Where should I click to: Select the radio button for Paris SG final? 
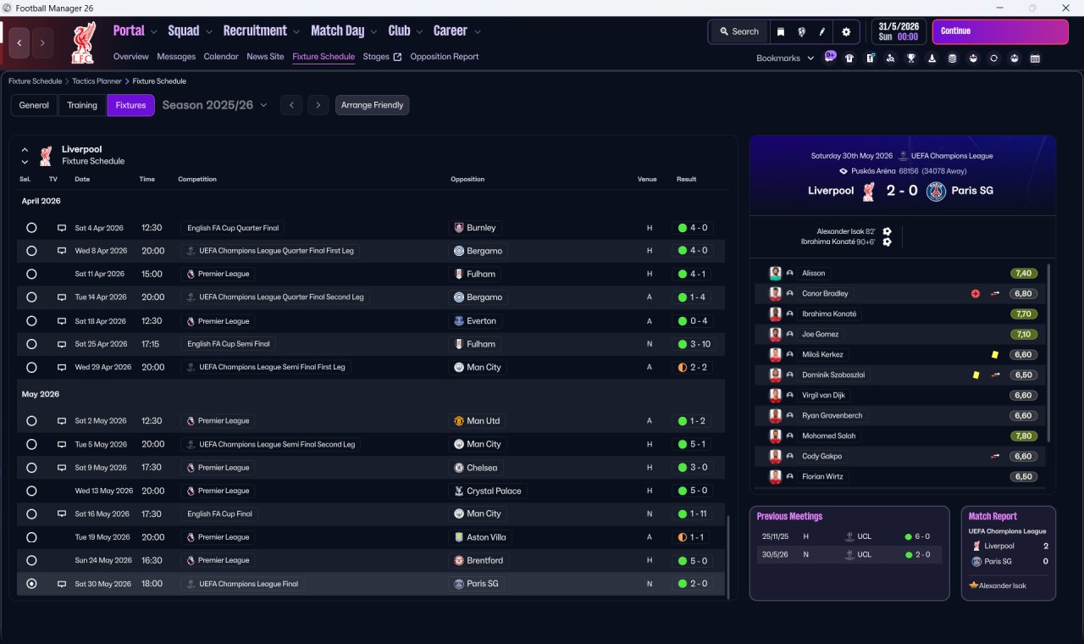pos(31,584)
